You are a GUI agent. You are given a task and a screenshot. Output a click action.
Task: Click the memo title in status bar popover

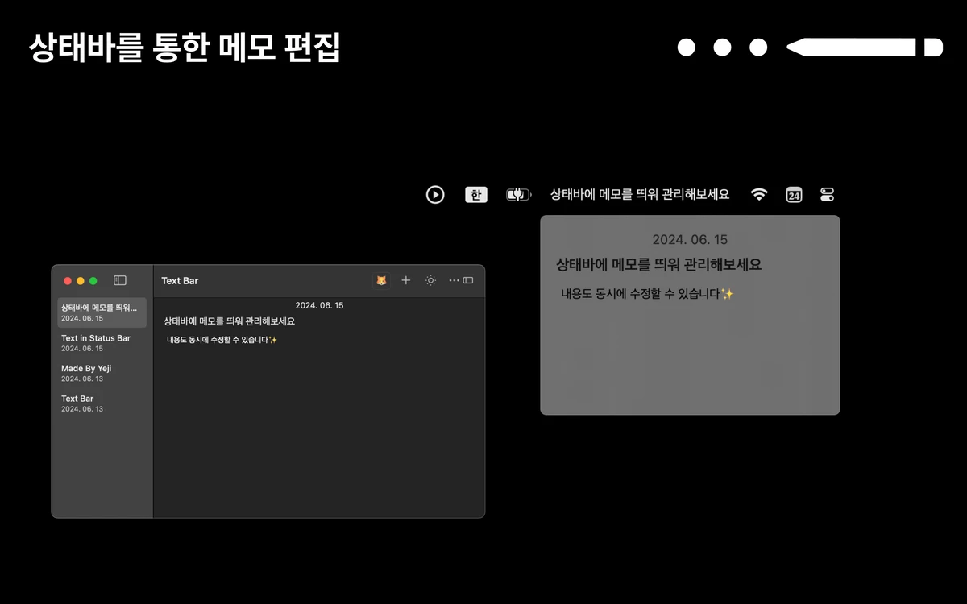[x=658, y=264]
